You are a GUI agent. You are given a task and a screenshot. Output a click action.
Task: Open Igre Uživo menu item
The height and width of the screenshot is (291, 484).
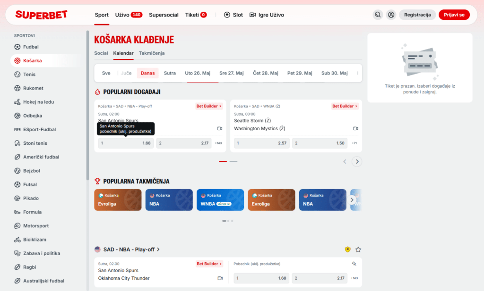[x=267, y=15]
